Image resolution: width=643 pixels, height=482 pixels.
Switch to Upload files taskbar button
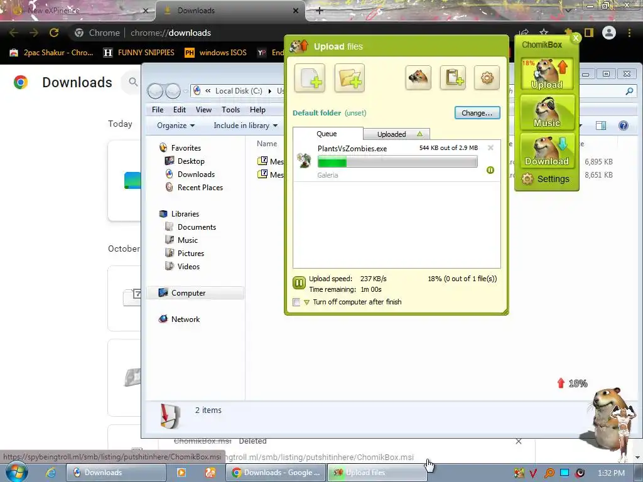[377, 473]
